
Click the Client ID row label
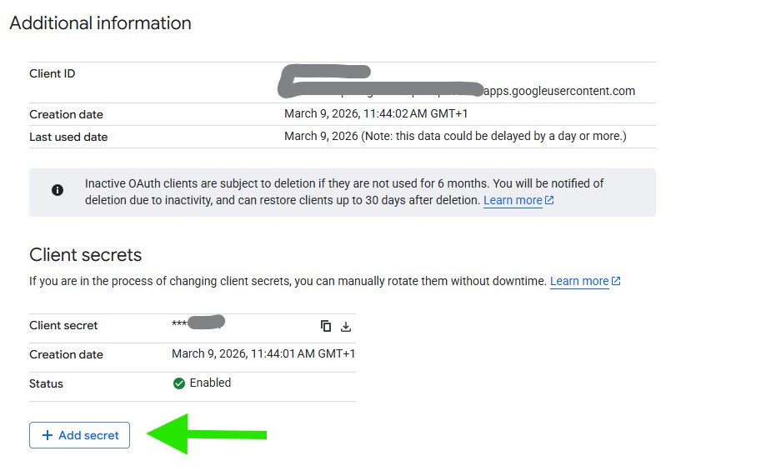point(53,73)
